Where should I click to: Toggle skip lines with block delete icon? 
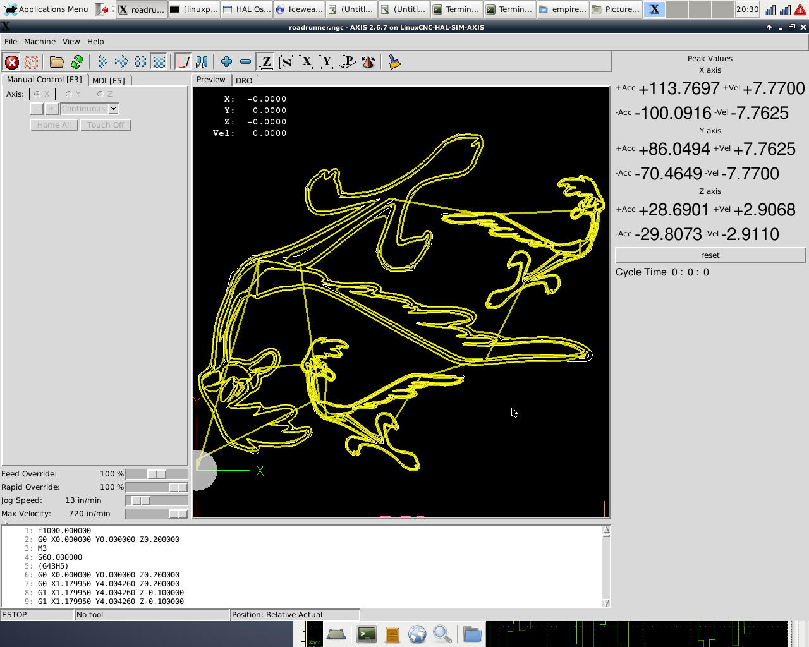pos(183,62)
